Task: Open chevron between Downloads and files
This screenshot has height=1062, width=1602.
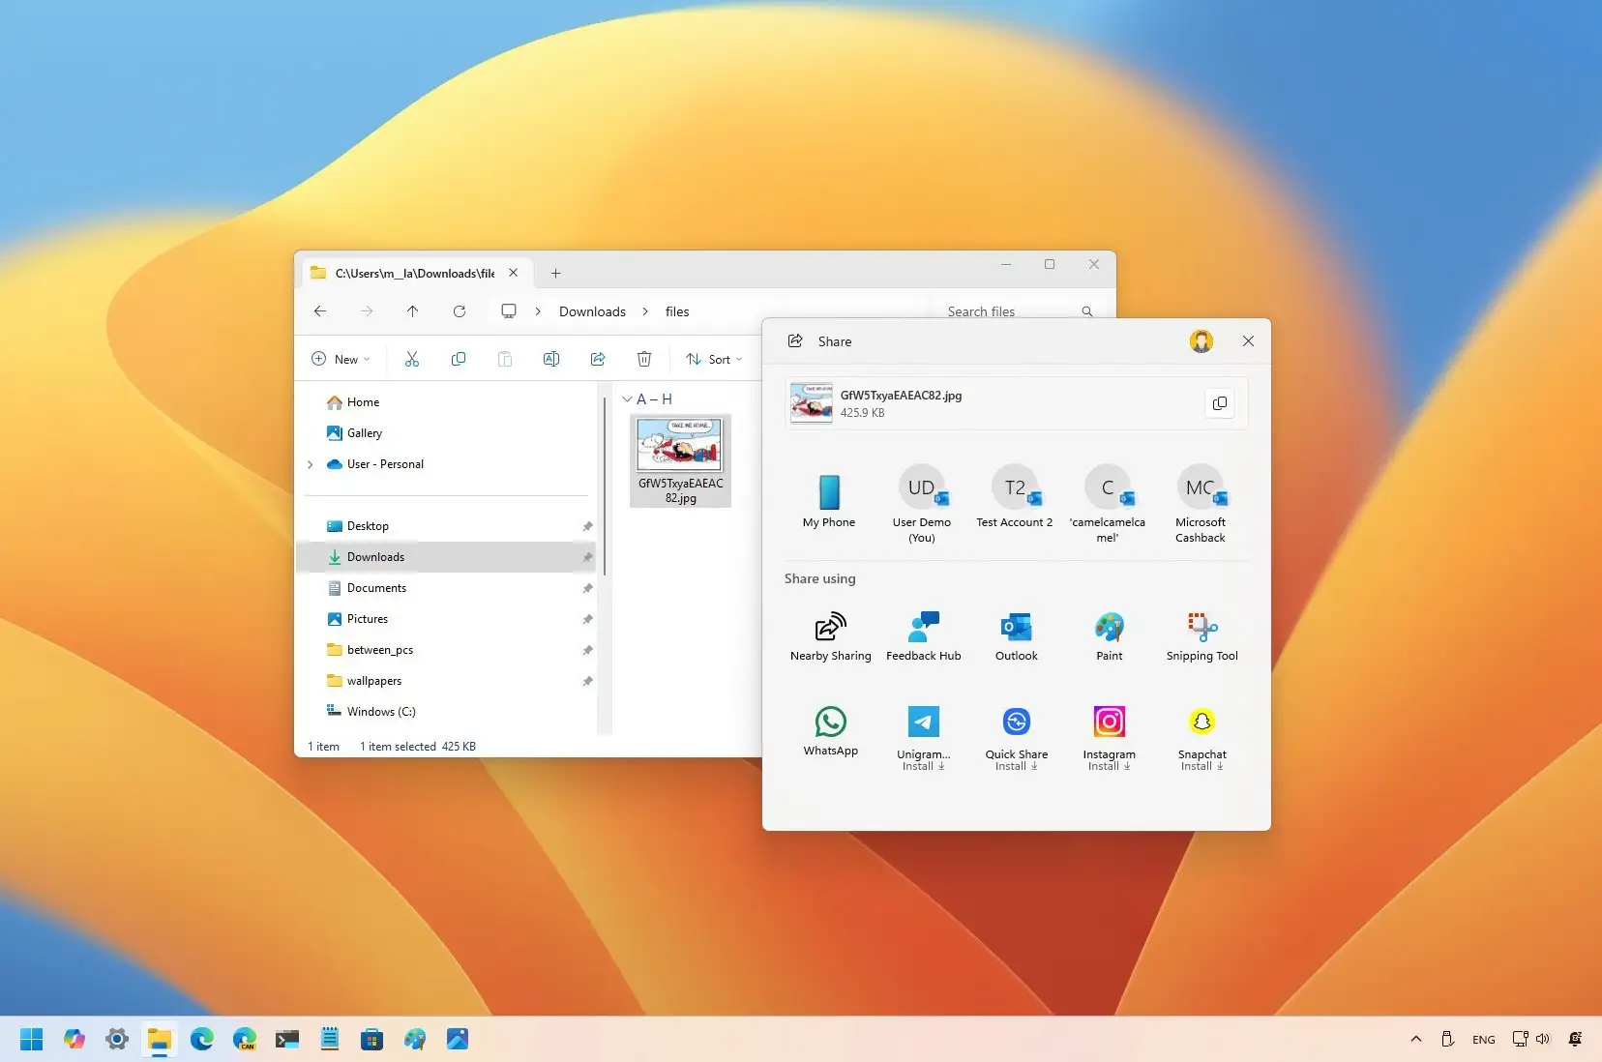Action: coord(645,311)
